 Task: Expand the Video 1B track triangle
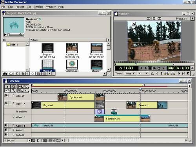coord(13,117)
